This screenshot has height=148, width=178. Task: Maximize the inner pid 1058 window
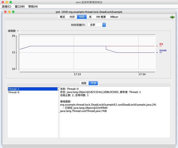coord(13,12)
